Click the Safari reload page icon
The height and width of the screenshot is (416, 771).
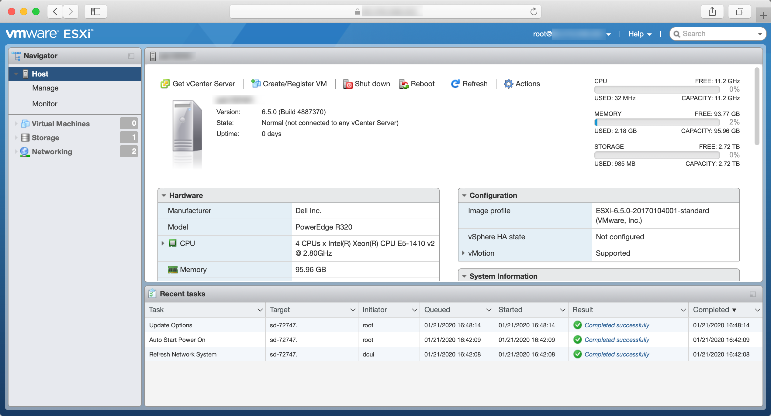pyautogui.click(x=534, y=12)
